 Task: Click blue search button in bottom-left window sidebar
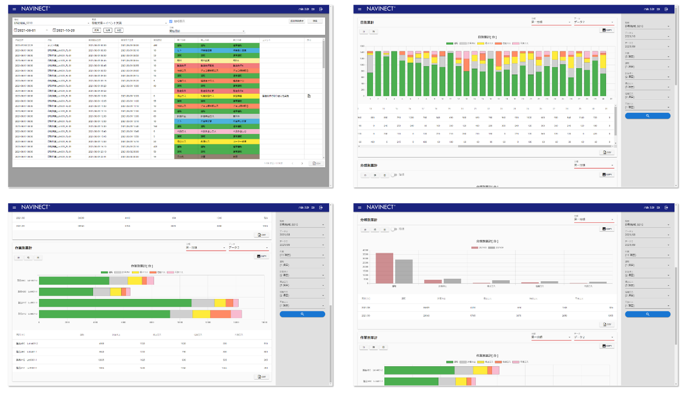[302, 314]
